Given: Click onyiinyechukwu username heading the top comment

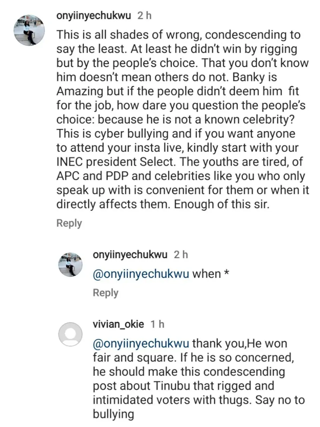Looking at the screenshot, I should (94, 16).
